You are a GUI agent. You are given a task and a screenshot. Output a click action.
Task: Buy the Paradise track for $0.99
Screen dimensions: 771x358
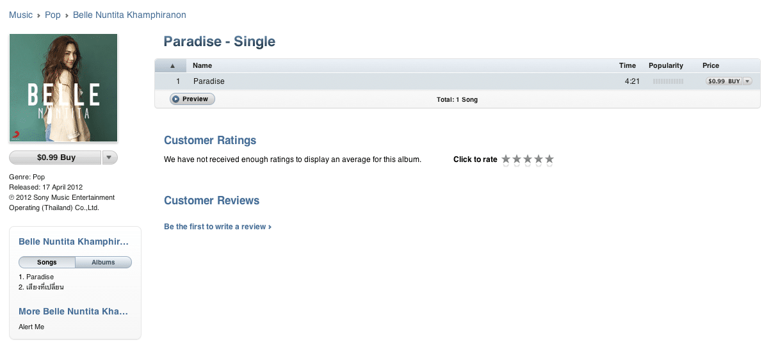[724, 81]
